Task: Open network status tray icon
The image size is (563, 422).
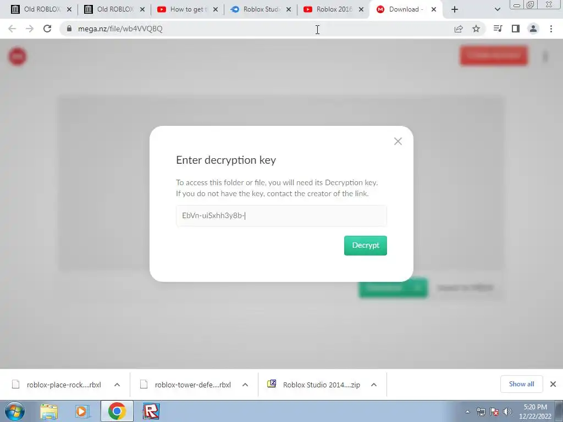Action: (481, 412)
